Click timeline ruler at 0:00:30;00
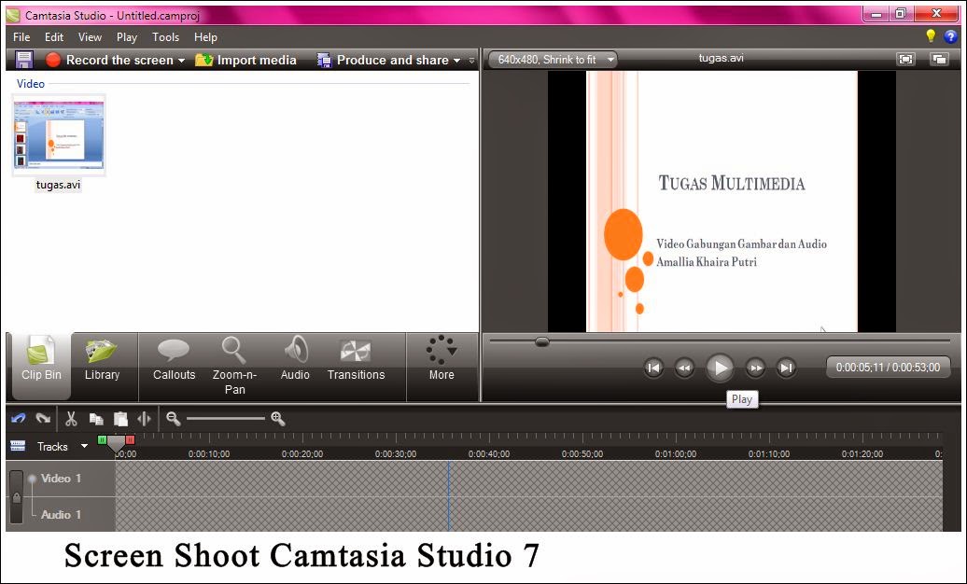Image resolution: width=967 pixels, height=584 pixels. coord(396,454)
